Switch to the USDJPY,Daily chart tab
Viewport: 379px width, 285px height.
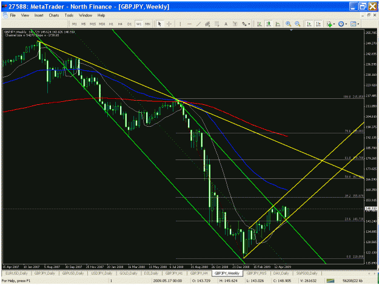[101, 273]
